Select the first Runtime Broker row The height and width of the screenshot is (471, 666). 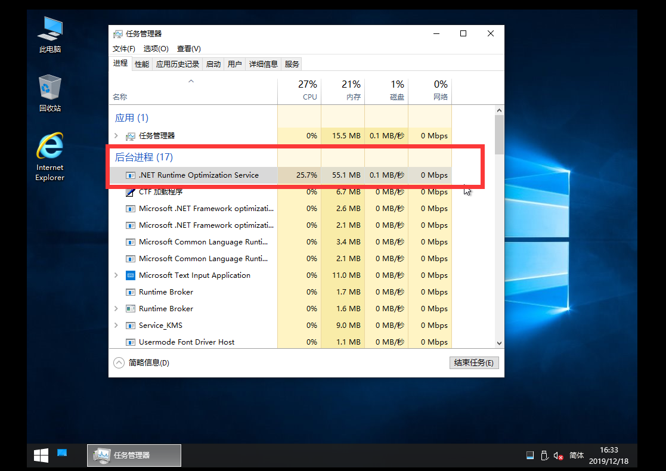click(280, 292)
